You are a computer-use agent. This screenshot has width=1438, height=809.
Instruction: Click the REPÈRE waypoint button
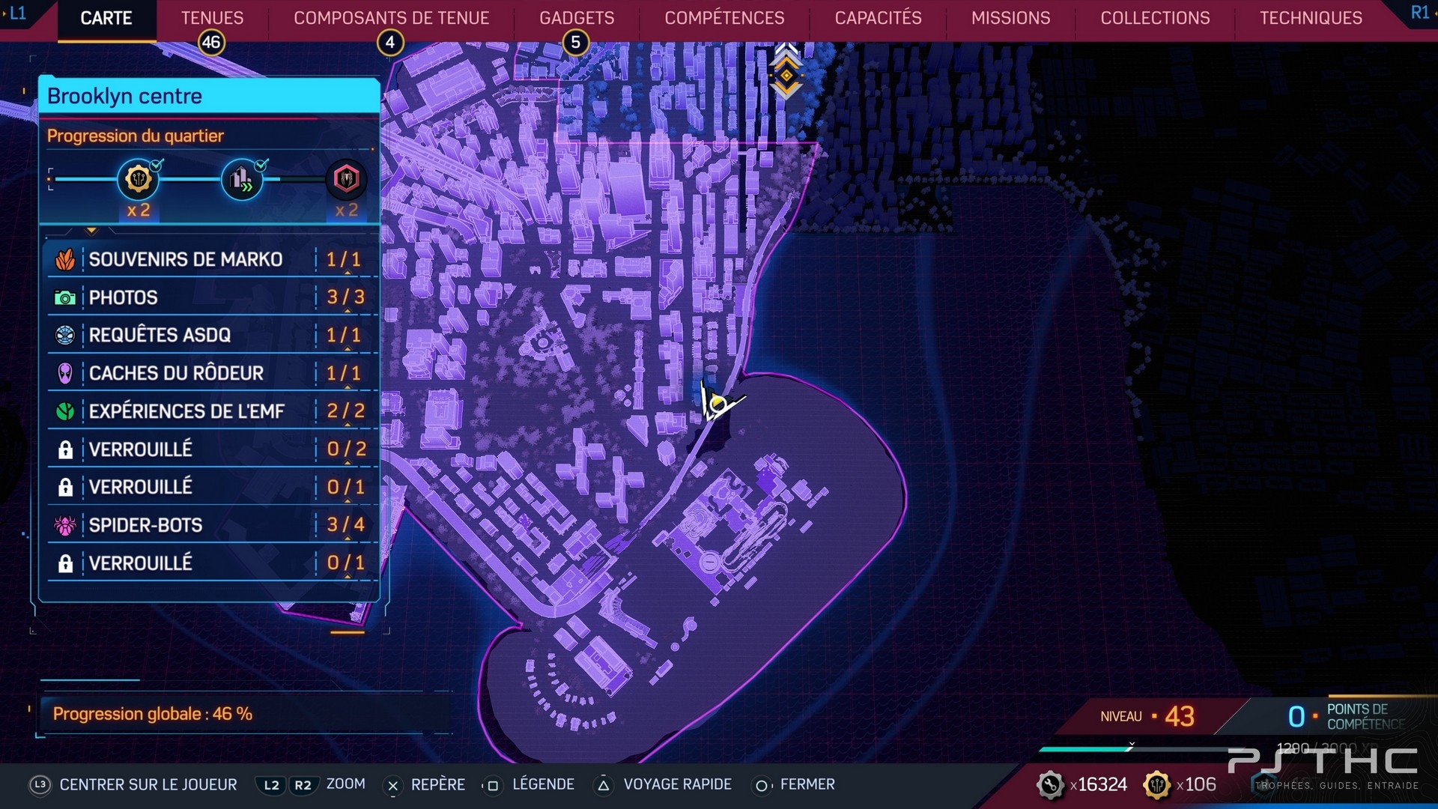point(438,784)
